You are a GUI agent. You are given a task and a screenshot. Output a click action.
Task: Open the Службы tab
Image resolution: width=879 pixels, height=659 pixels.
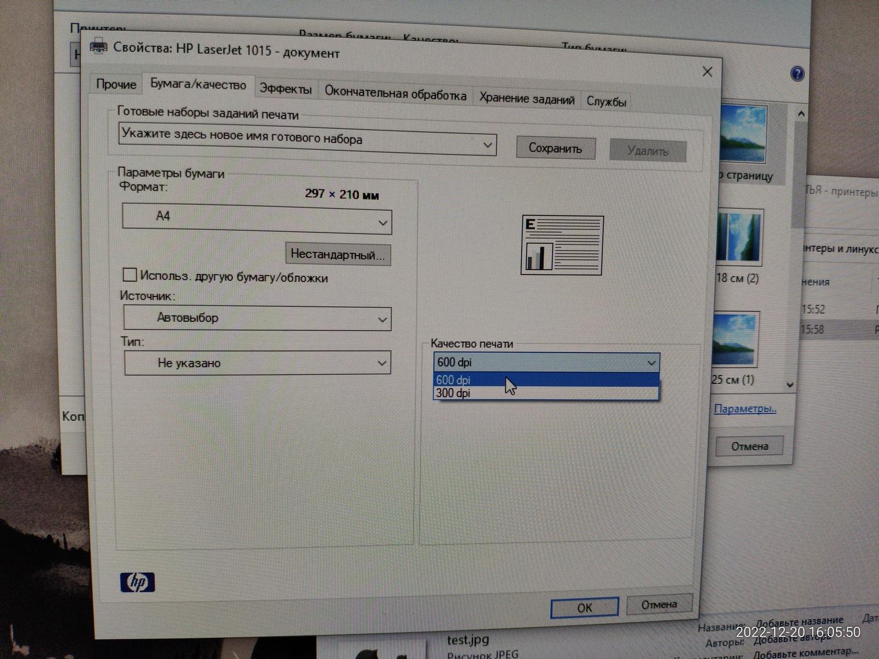click(607, 102)
